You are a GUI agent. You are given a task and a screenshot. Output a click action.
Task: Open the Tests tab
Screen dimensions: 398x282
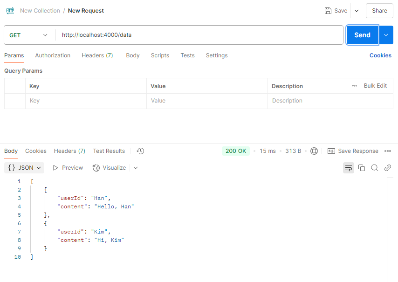pyautogui.click(x=187, y=55)
